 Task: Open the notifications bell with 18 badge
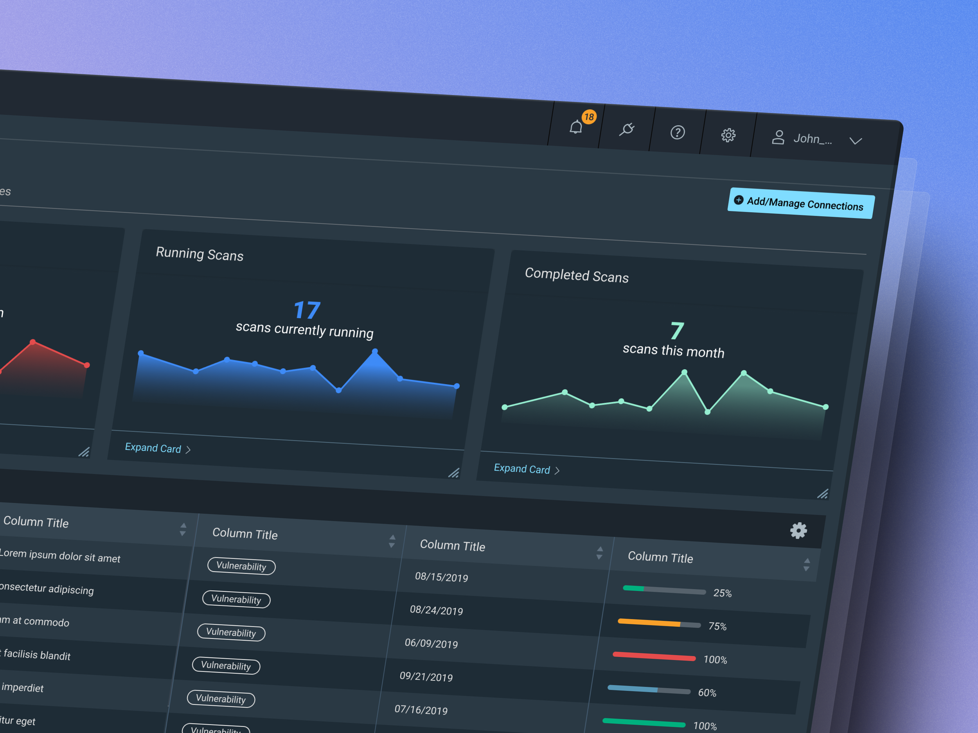[x=576, y=127]
